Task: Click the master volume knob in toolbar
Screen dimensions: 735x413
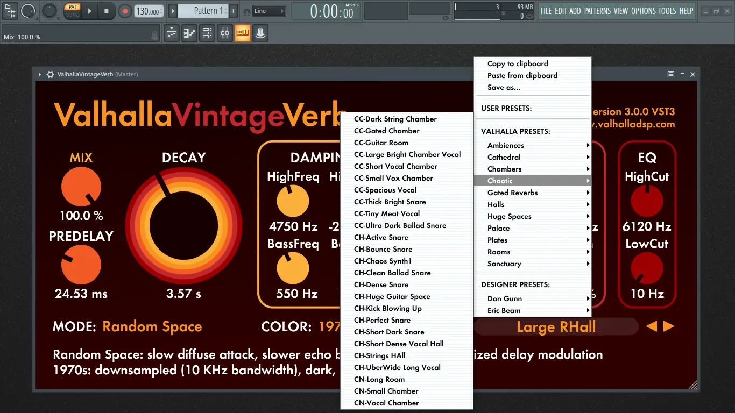Action: pos(28,11)
